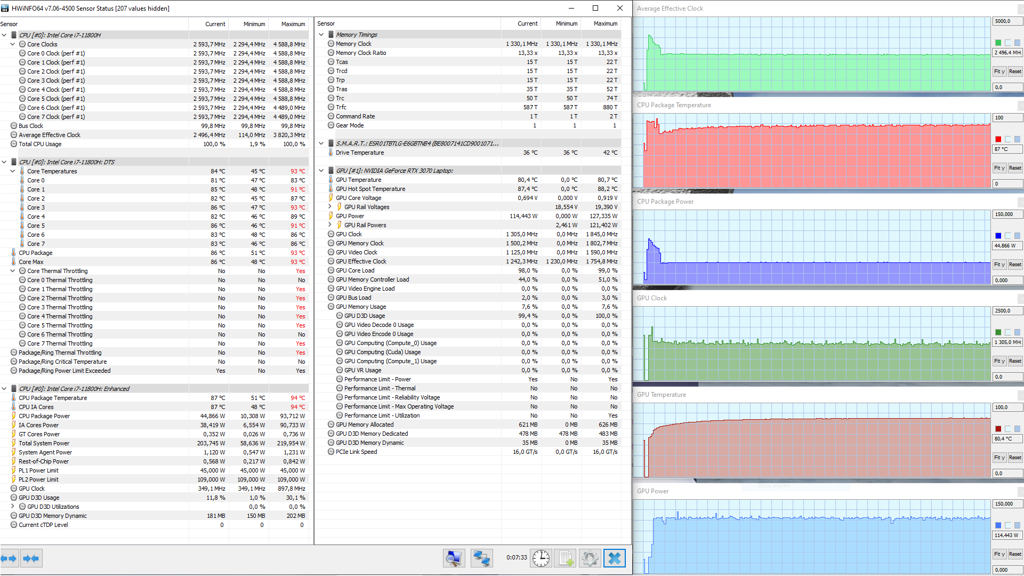Collapse Core Thermal Throttling group
1024x576 pixels.
pyautogui.click(x=13, y=271)
